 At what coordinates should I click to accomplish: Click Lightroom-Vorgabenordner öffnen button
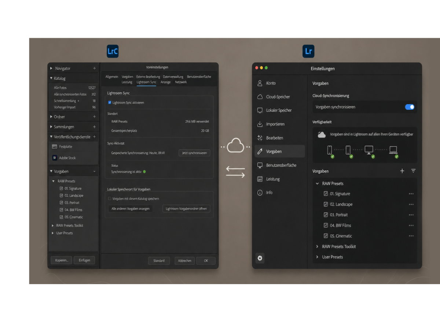pos(186,209)
